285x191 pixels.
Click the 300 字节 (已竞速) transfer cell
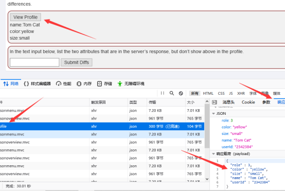click(164, 126)
